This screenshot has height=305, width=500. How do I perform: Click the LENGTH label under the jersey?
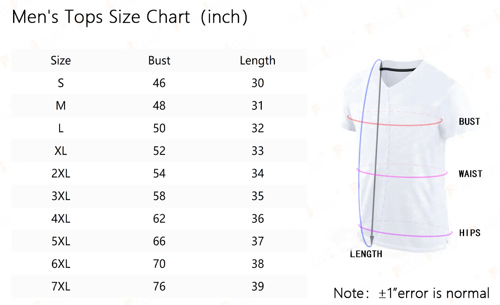[366, 254]
